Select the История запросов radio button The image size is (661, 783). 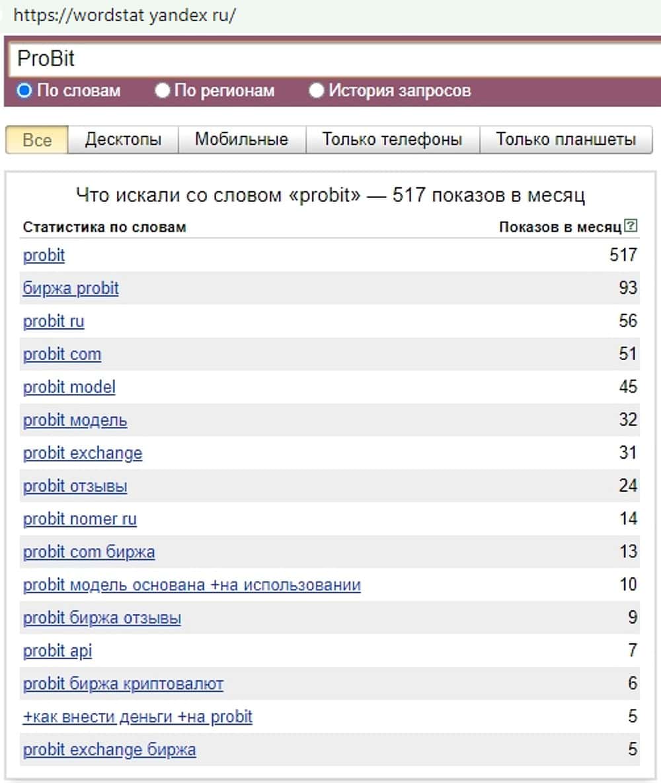pyautogui.click(x=316, y=91)
